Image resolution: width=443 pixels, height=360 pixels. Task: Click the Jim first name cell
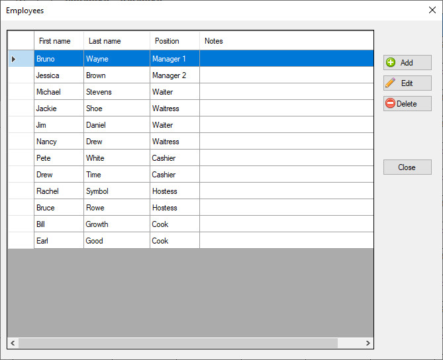(59, 125)
